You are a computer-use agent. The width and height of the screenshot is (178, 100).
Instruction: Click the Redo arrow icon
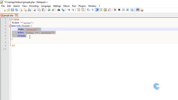(x=53, y=10)
